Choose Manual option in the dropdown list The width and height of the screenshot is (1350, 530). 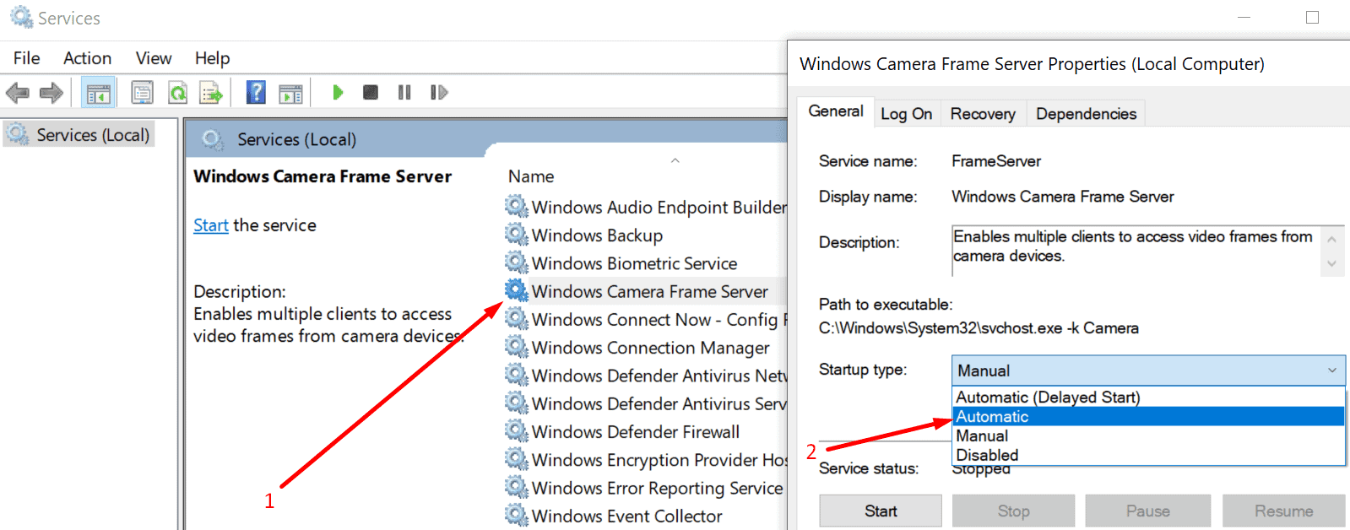click(1148, 435)
